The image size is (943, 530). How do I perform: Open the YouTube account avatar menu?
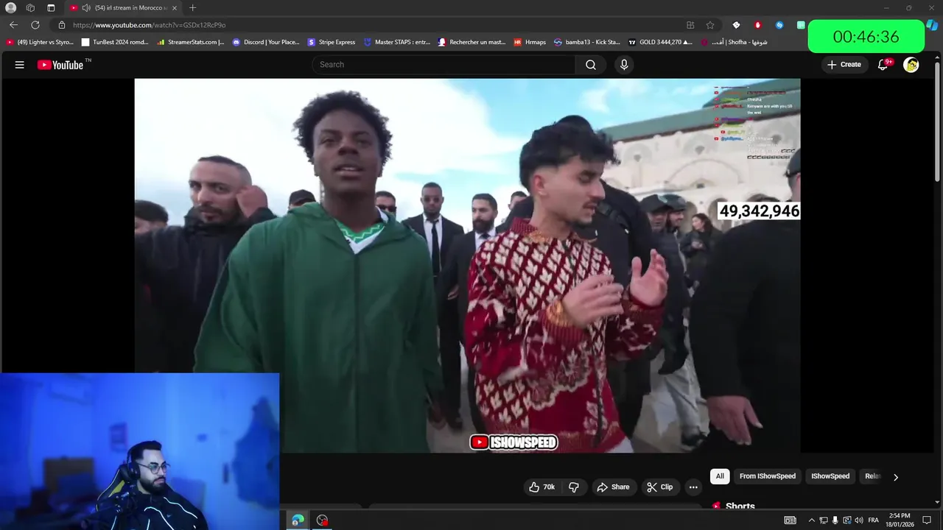point(911,65)
